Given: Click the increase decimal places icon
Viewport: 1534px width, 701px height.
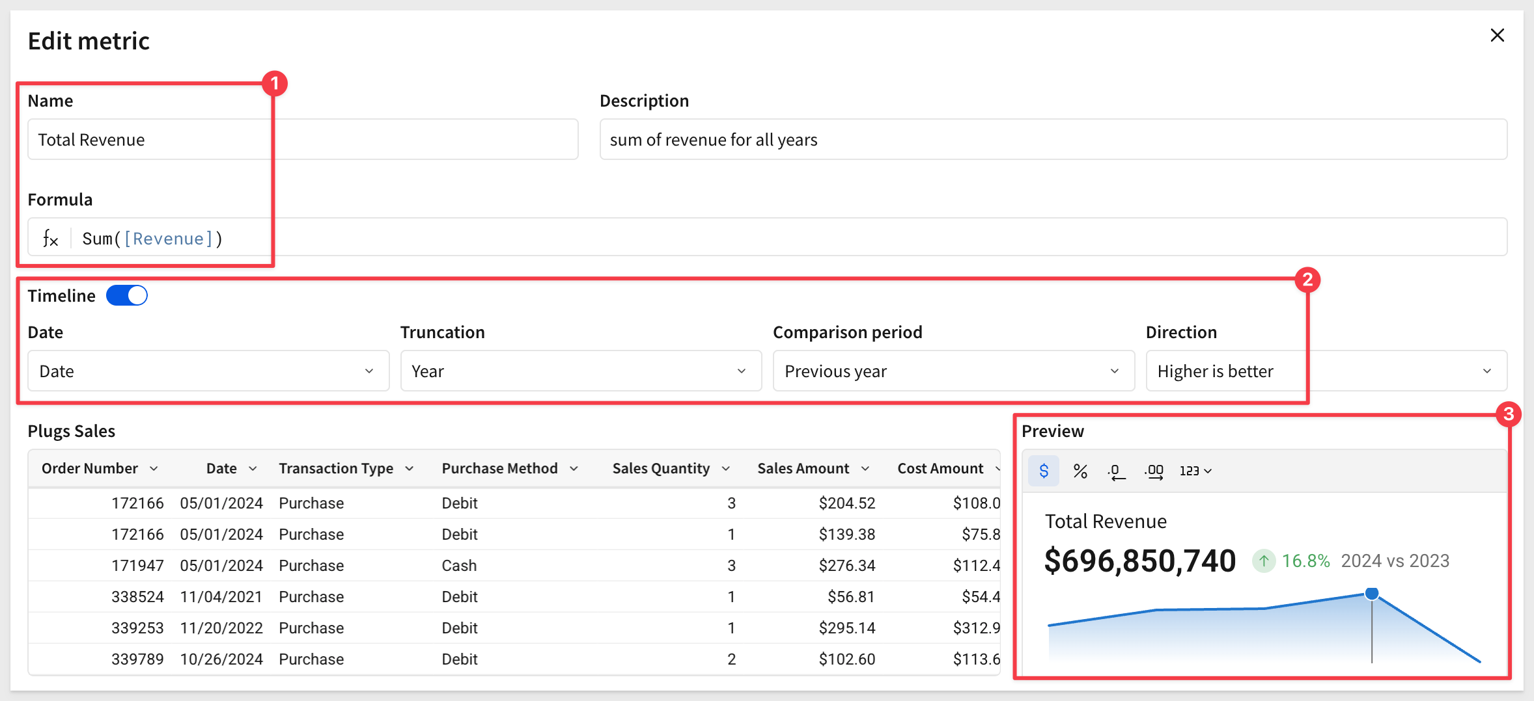Looking at the screenshot, I should click(1154, 471).
